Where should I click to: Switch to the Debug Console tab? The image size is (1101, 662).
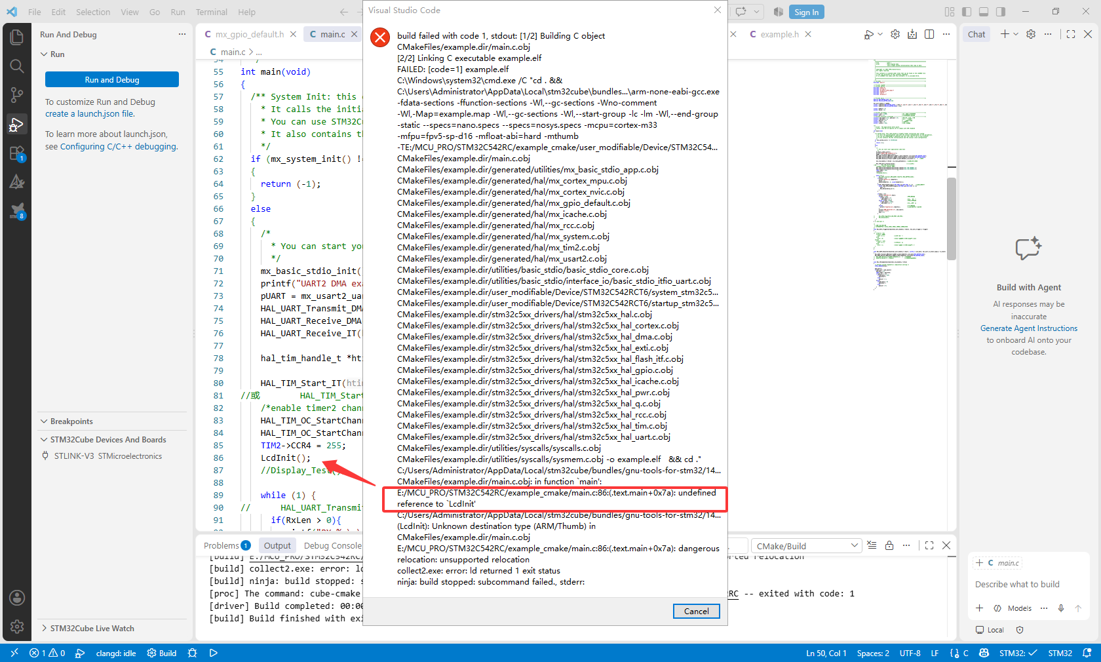[333, 545]
